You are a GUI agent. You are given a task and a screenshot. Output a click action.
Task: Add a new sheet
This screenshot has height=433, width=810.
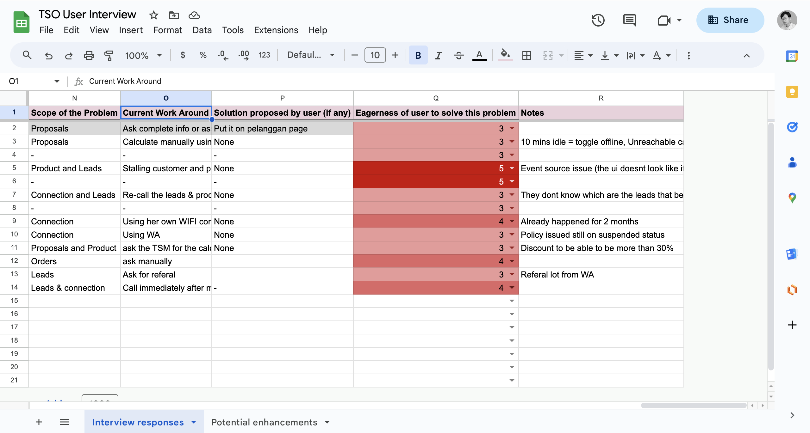[39, 422]
